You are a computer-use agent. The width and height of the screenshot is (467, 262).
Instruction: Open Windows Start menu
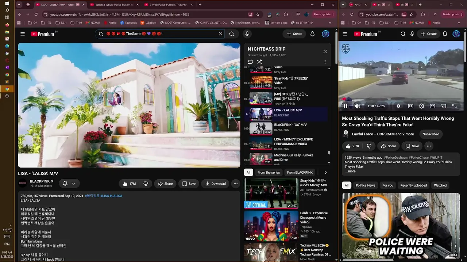[x=7, y=3]
